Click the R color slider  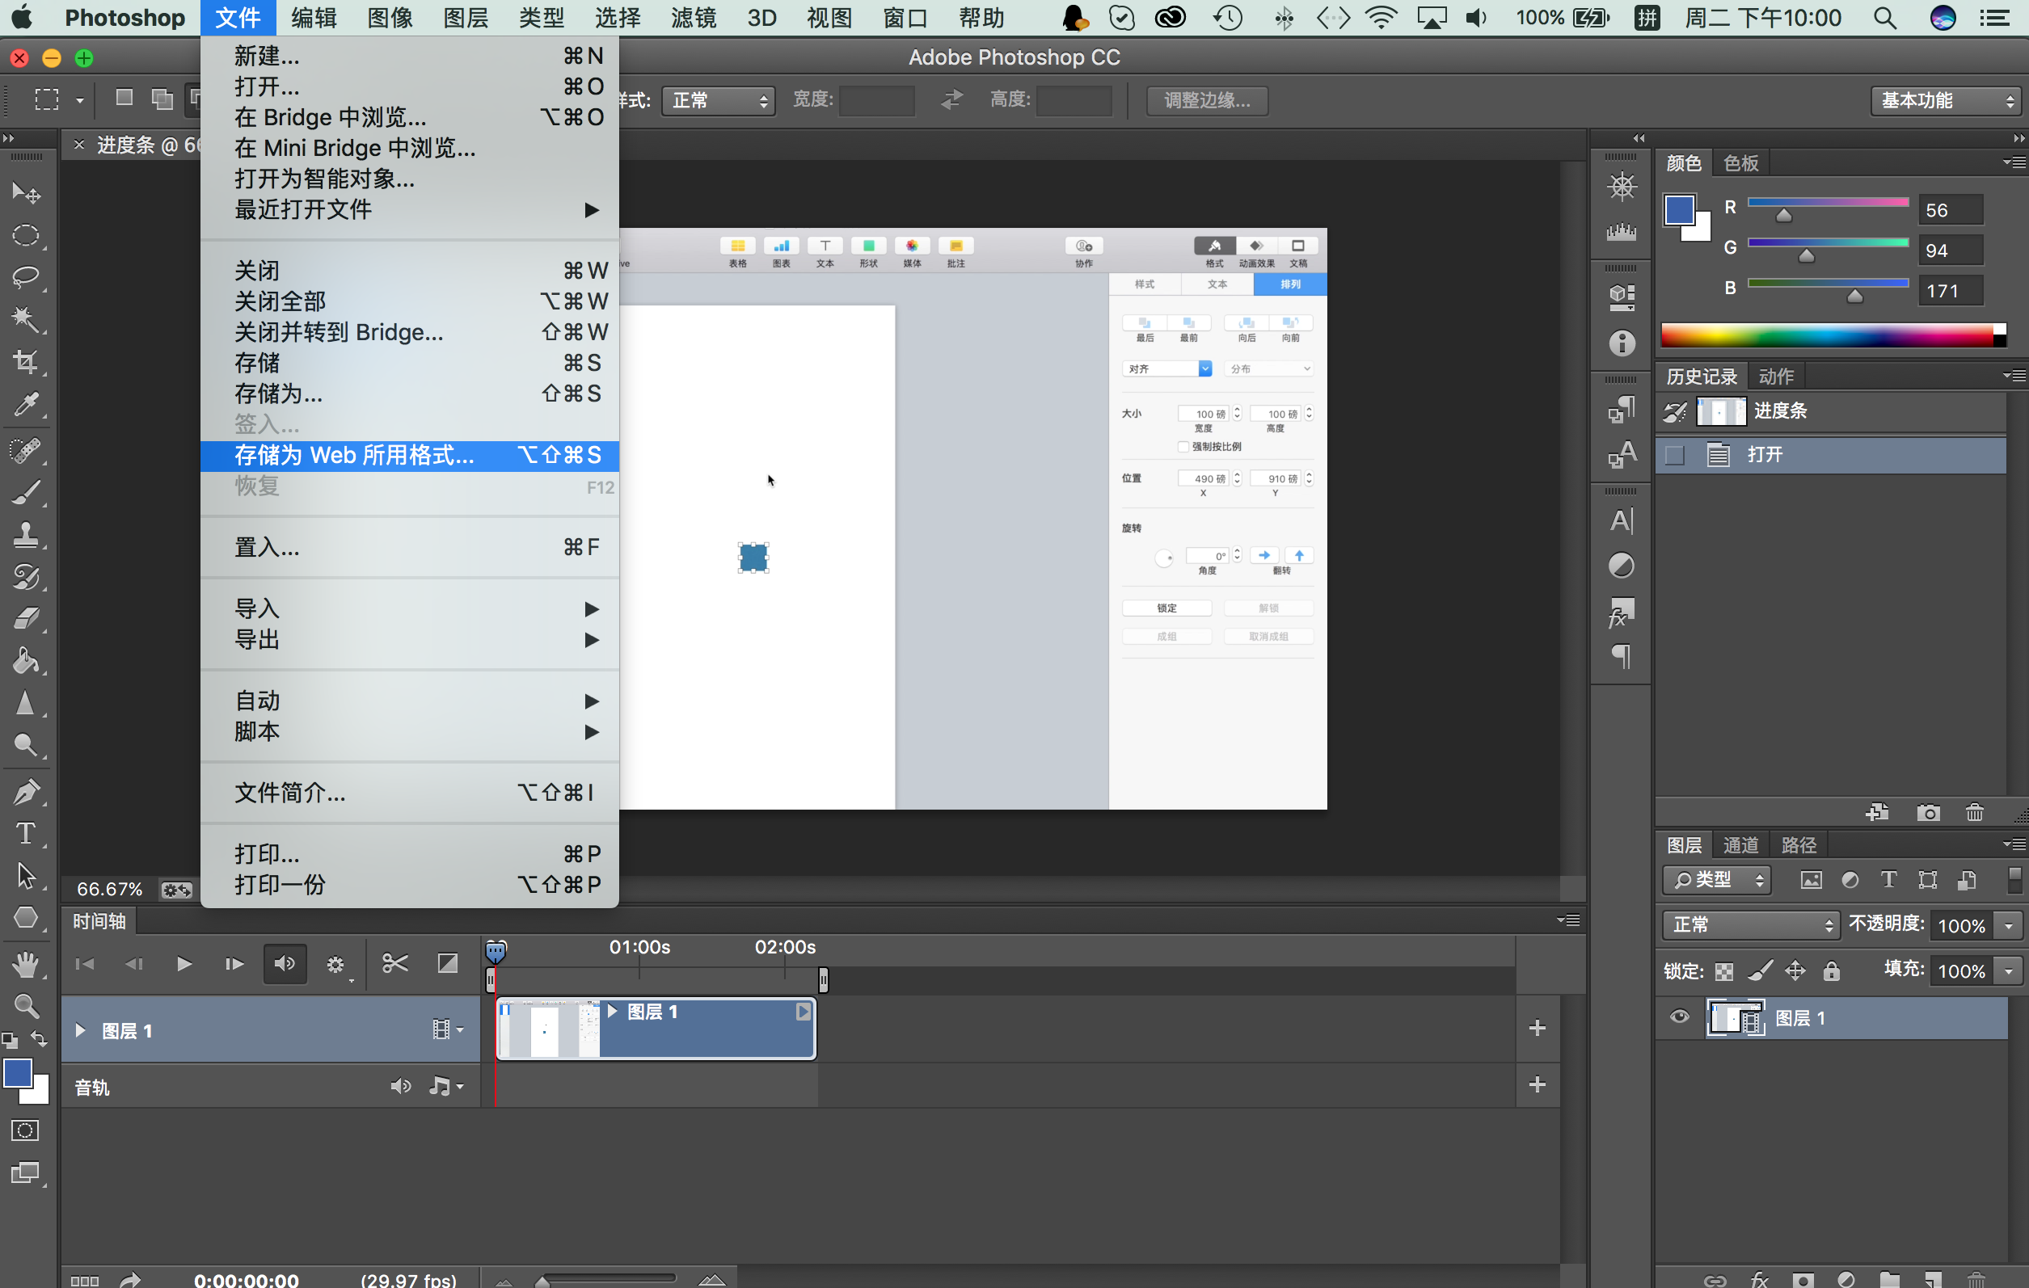point(1829,203)
